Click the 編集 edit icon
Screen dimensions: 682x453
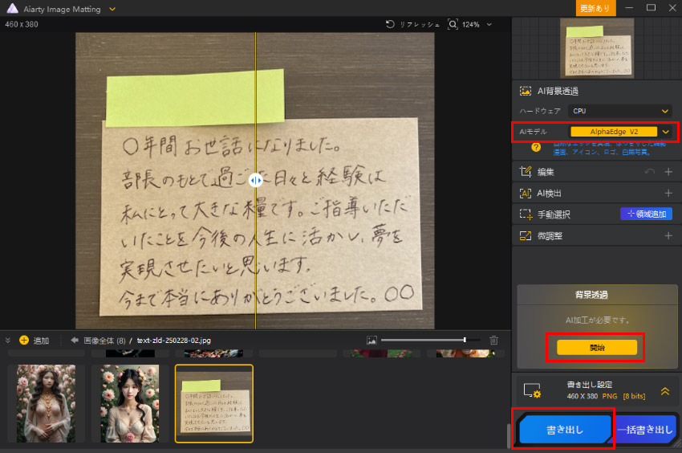(x=526, y=172)
